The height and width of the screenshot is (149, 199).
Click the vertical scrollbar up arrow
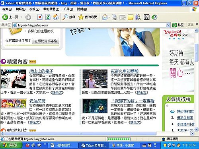click(197, 31)
